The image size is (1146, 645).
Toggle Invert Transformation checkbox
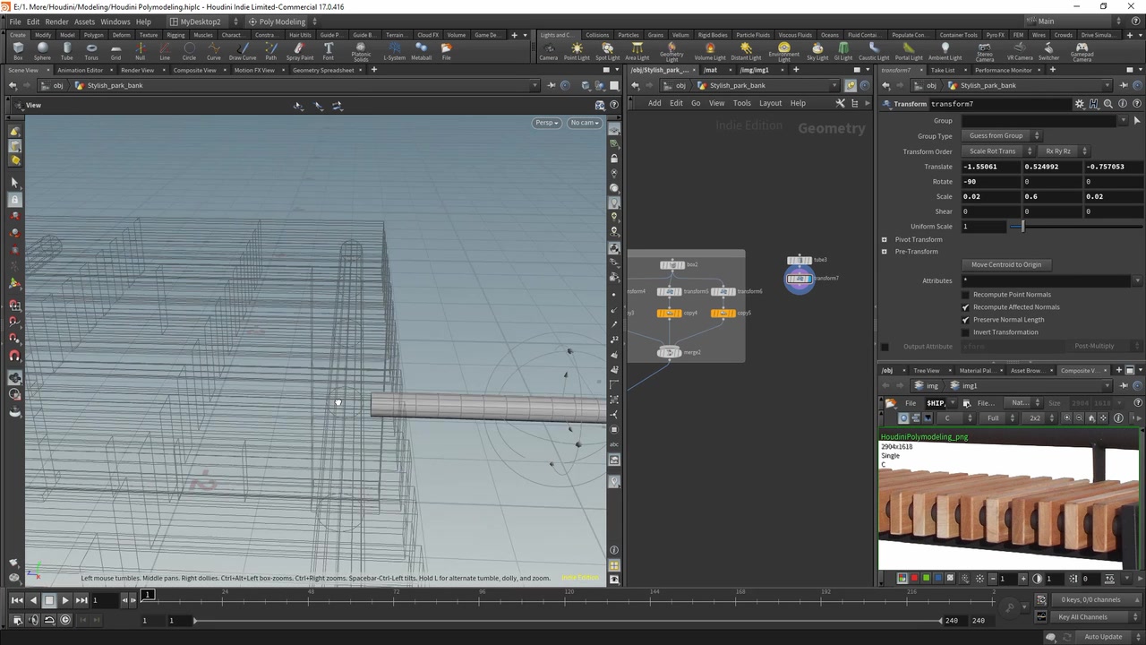pyautogui.click(x=965, y=331)
